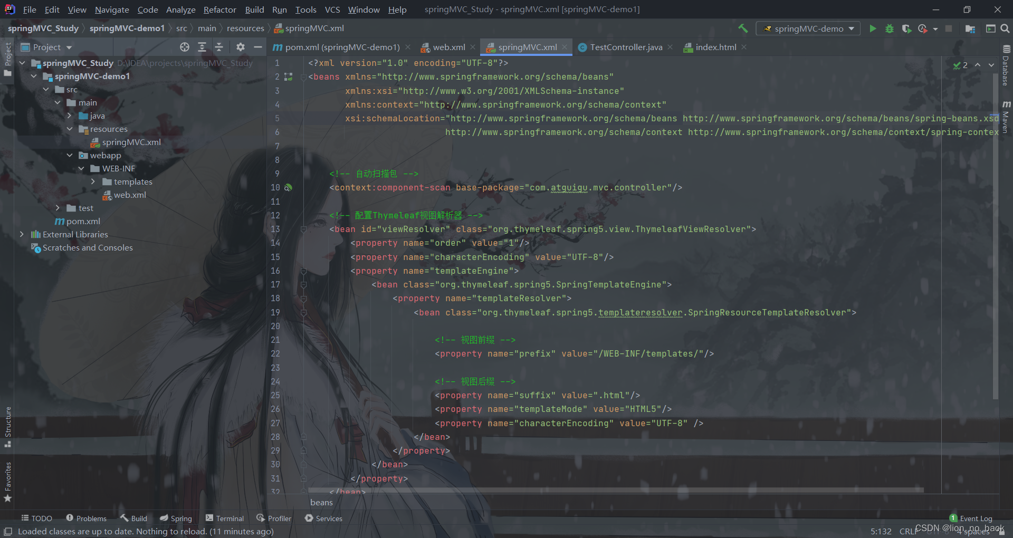Fold the viewResolver bean on line 13

[303, 229]
